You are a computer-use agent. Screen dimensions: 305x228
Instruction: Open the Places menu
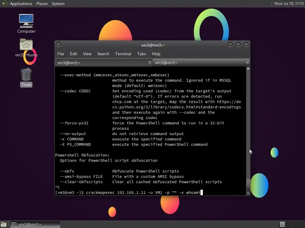(x=42, y=4)
